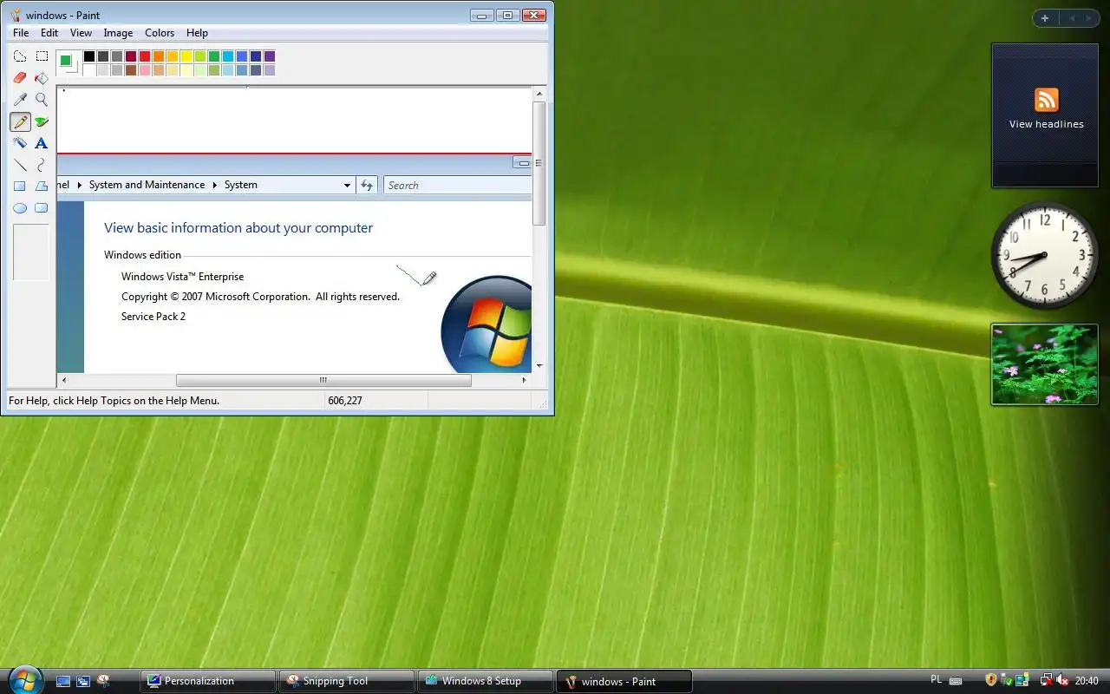
Task: Click the sidebar add gadgets plus button
Action: [x=1045, y=18]
